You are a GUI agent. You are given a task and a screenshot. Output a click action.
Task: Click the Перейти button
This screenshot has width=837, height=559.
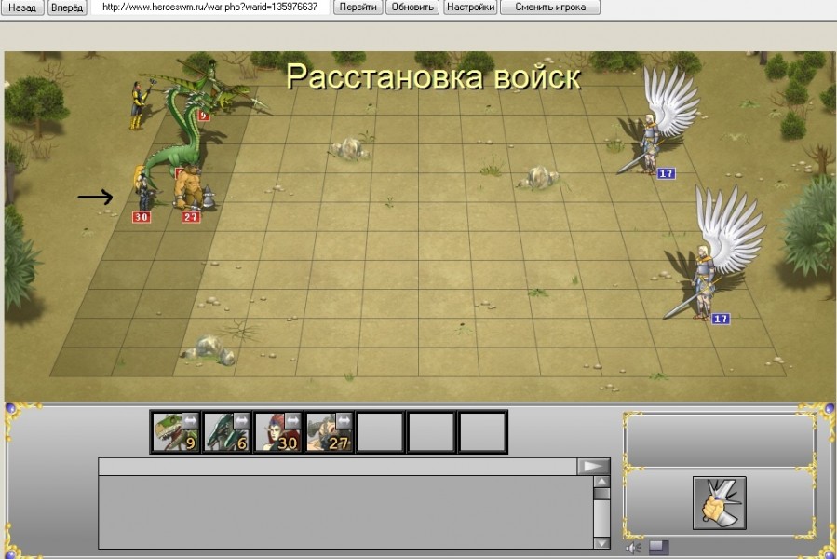pyautogui.click(x=358, y=7)
